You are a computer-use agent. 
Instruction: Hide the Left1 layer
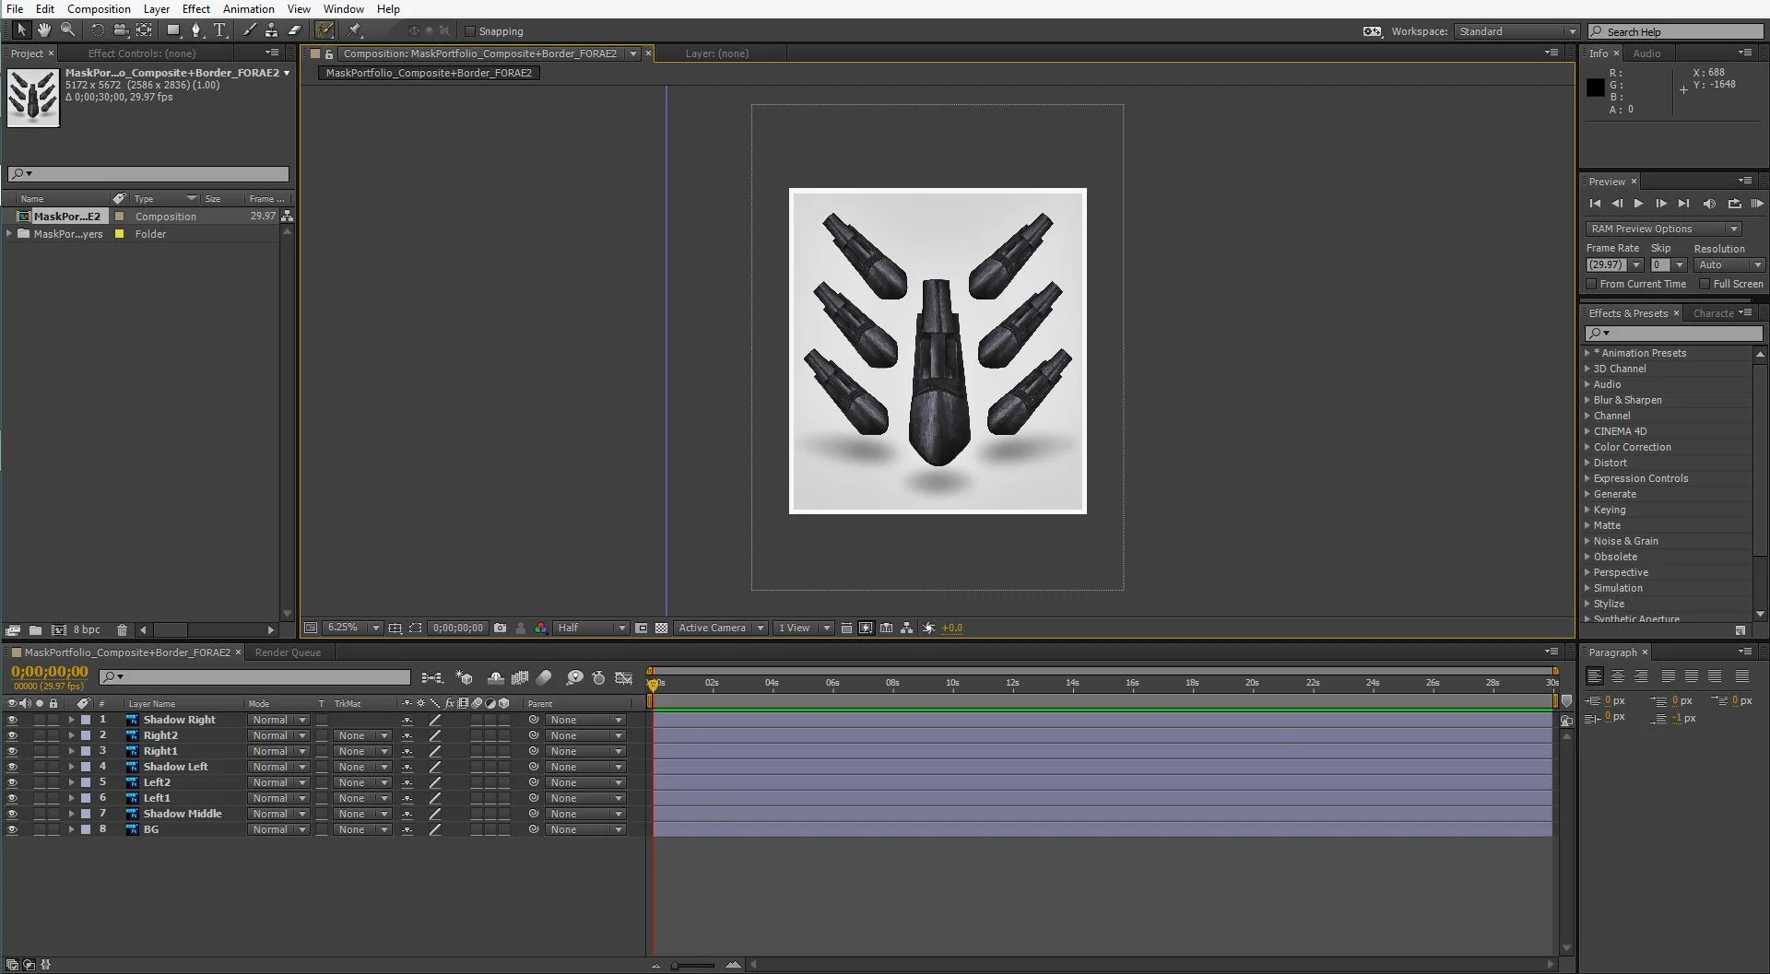click(12, 798)
